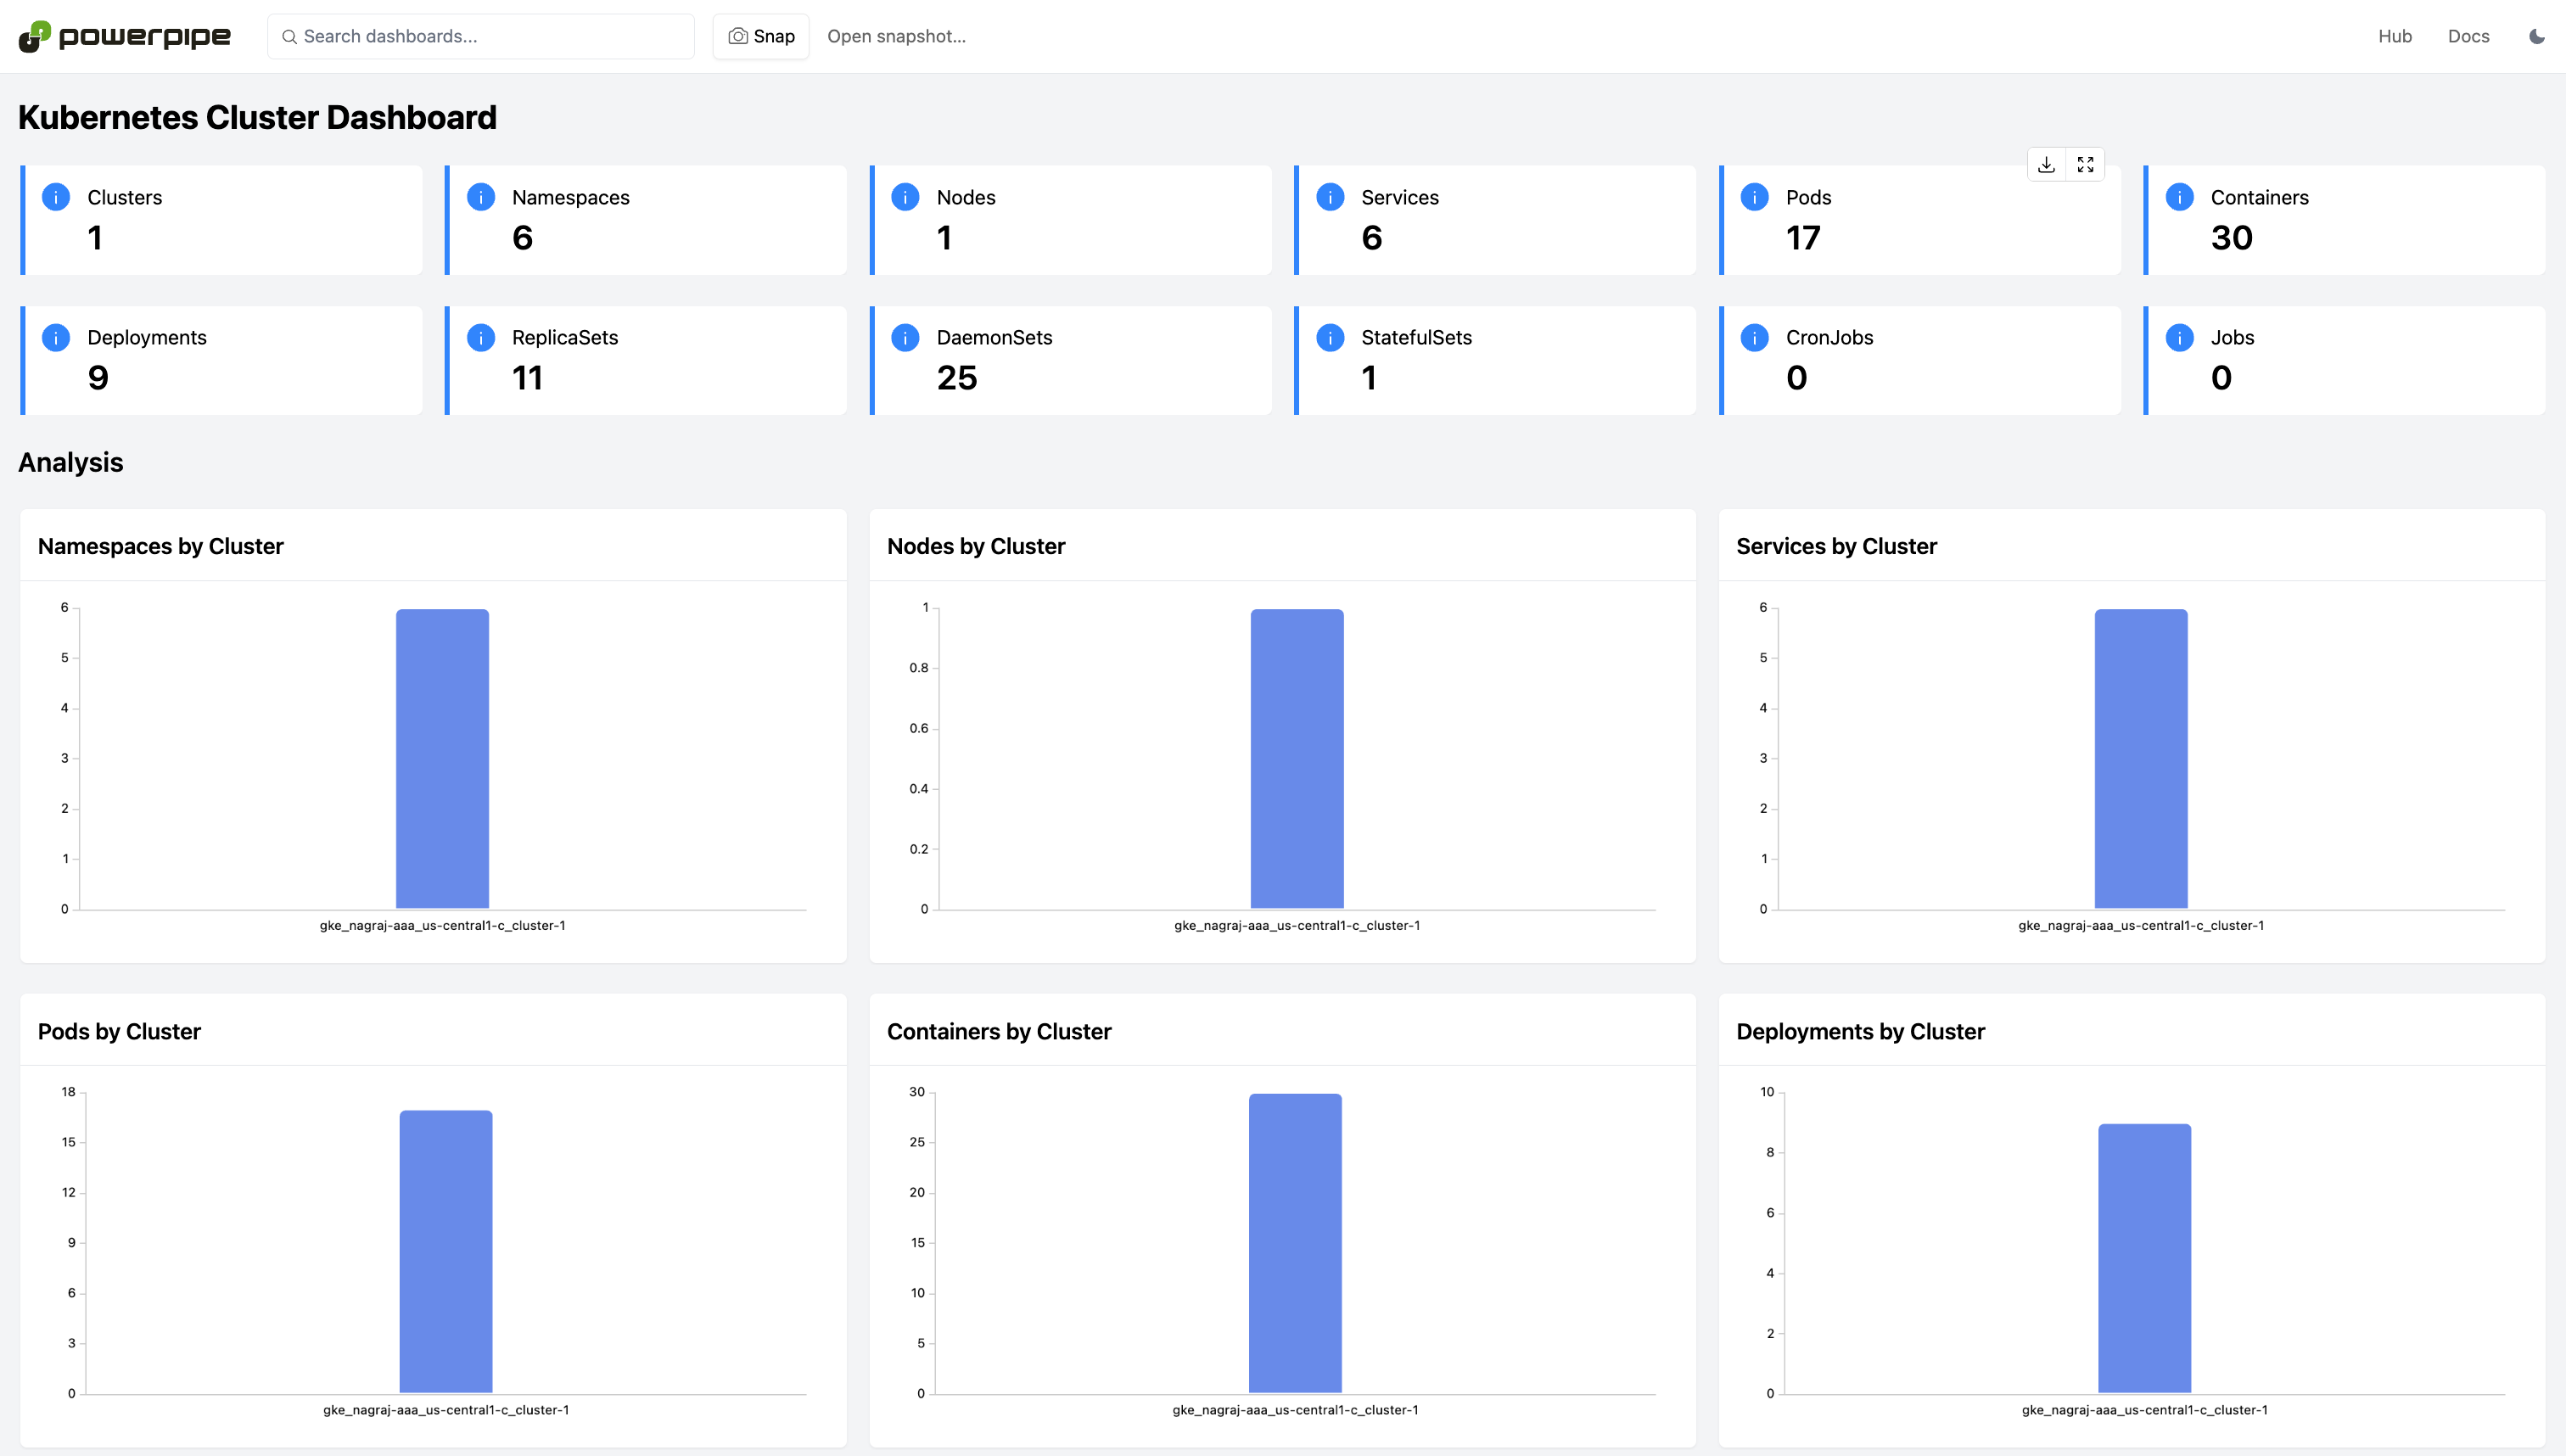Image resolution: width=2566 pixels, height=1456 pixels.
Task: Open snapshot from file
Action: click(896, 37)
